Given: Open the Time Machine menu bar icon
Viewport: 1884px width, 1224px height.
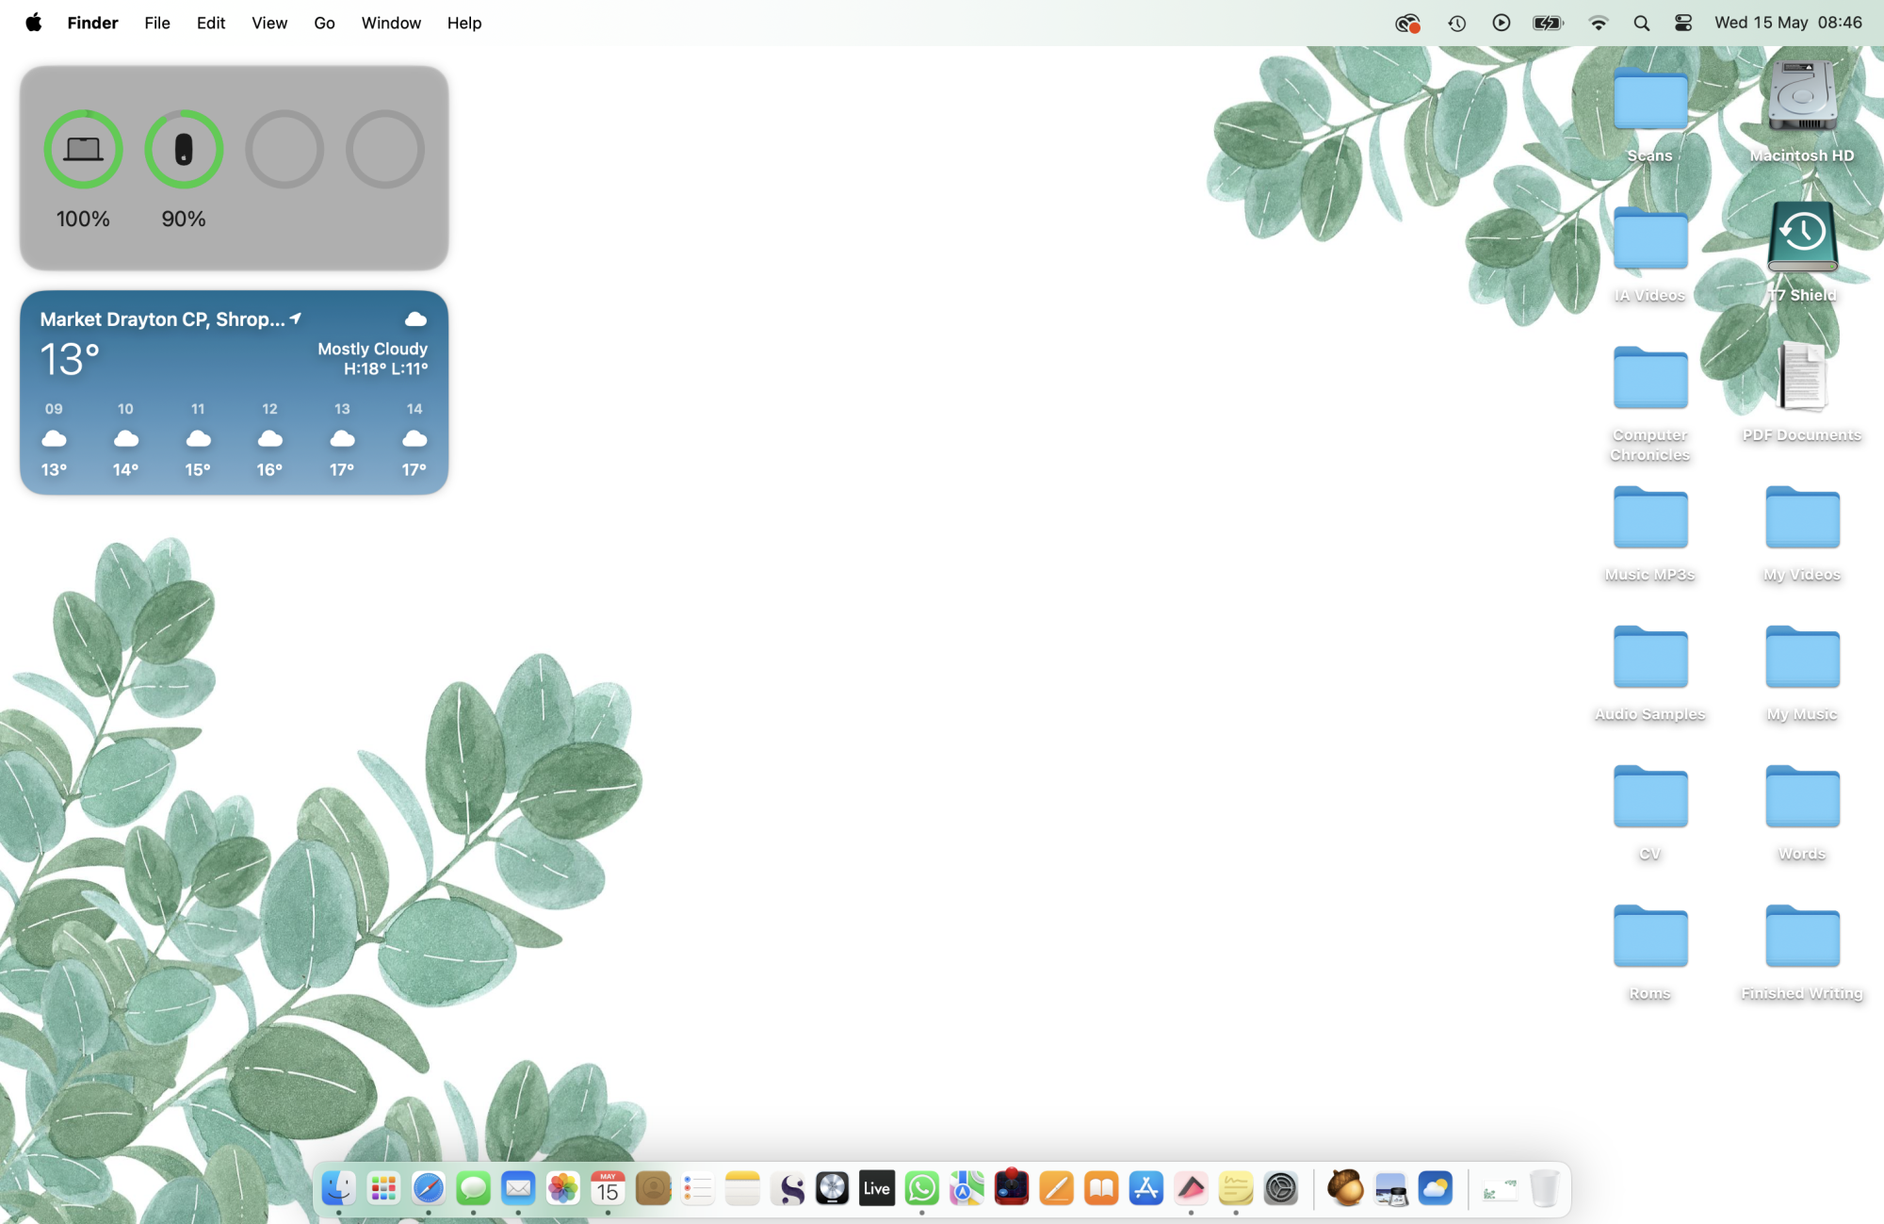Looking at the screenshot, I should (1456, 23).
